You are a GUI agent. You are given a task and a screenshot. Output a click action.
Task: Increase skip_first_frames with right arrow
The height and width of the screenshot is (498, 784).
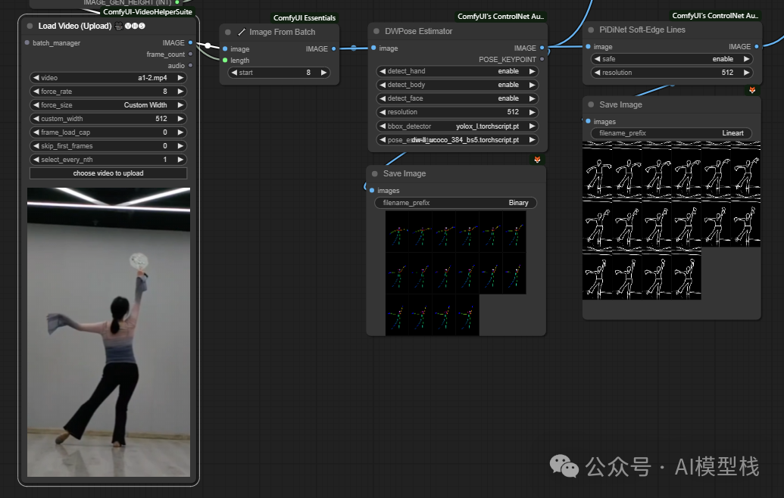pyautogui.click(x=180, y=146)
